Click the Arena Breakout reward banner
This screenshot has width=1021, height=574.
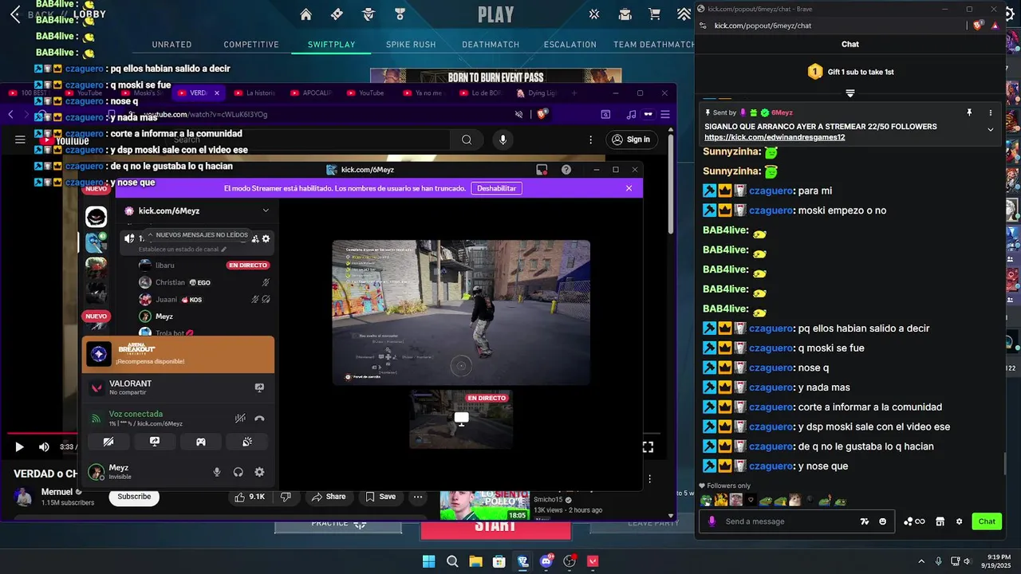(x=178, y=355)
